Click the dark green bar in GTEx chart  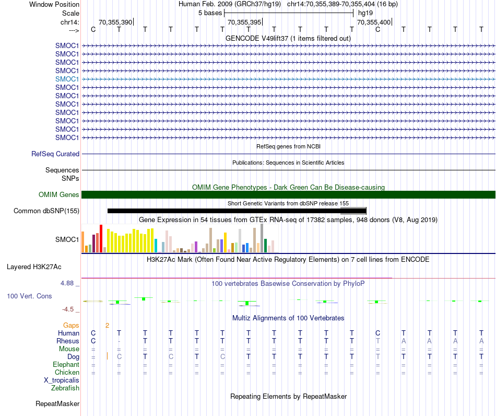[265, 246]
